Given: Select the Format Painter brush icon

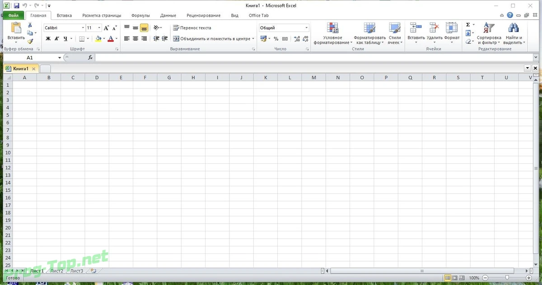Looking at the screenshot, I should pyautogui.click(x=30, y=41).
